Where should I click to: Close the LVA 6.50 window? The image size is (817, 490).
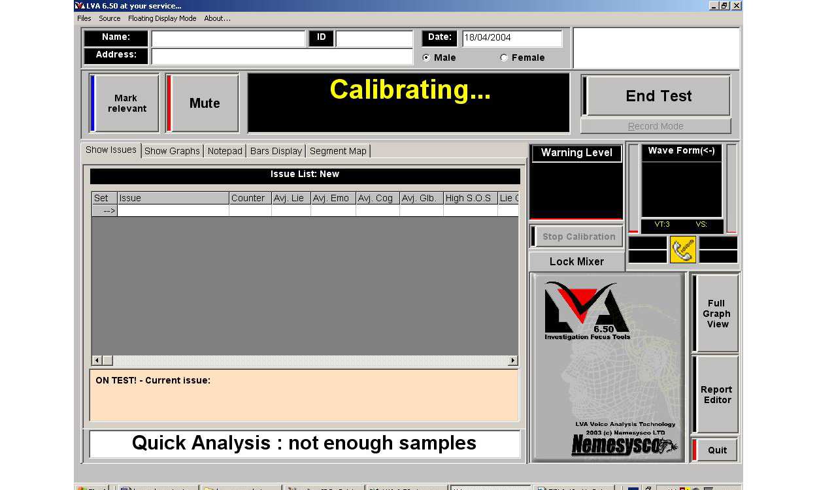(737, 5)
